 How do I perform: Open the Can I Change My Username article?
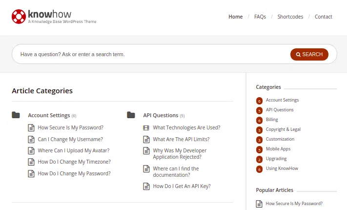click(70, 139)
